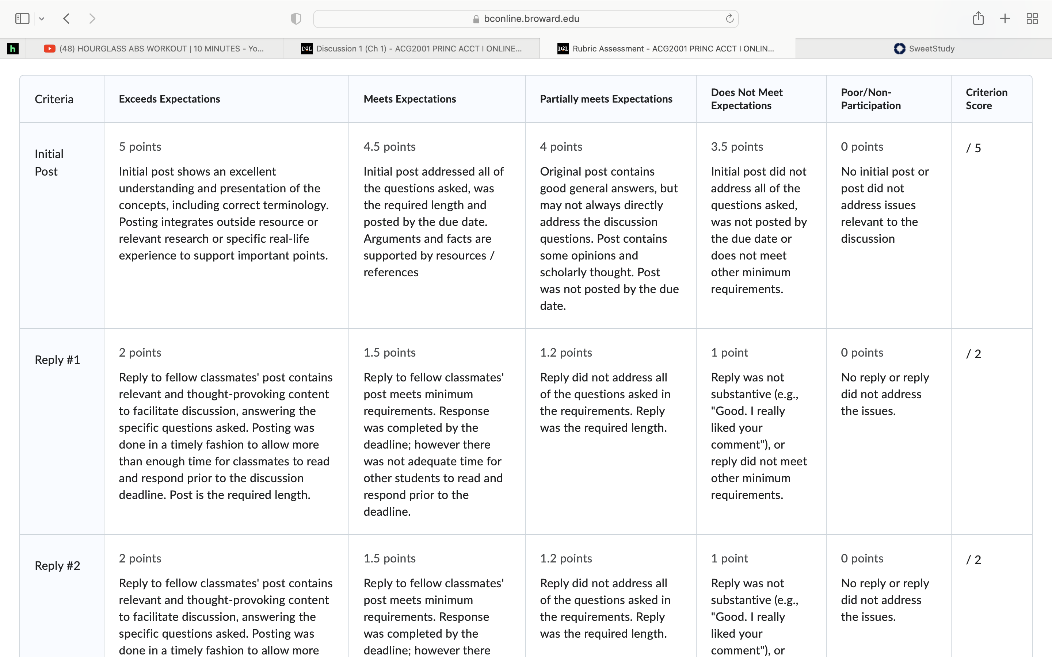Open the pinned green h tab

pyautogui.click(x=13, y=48)
